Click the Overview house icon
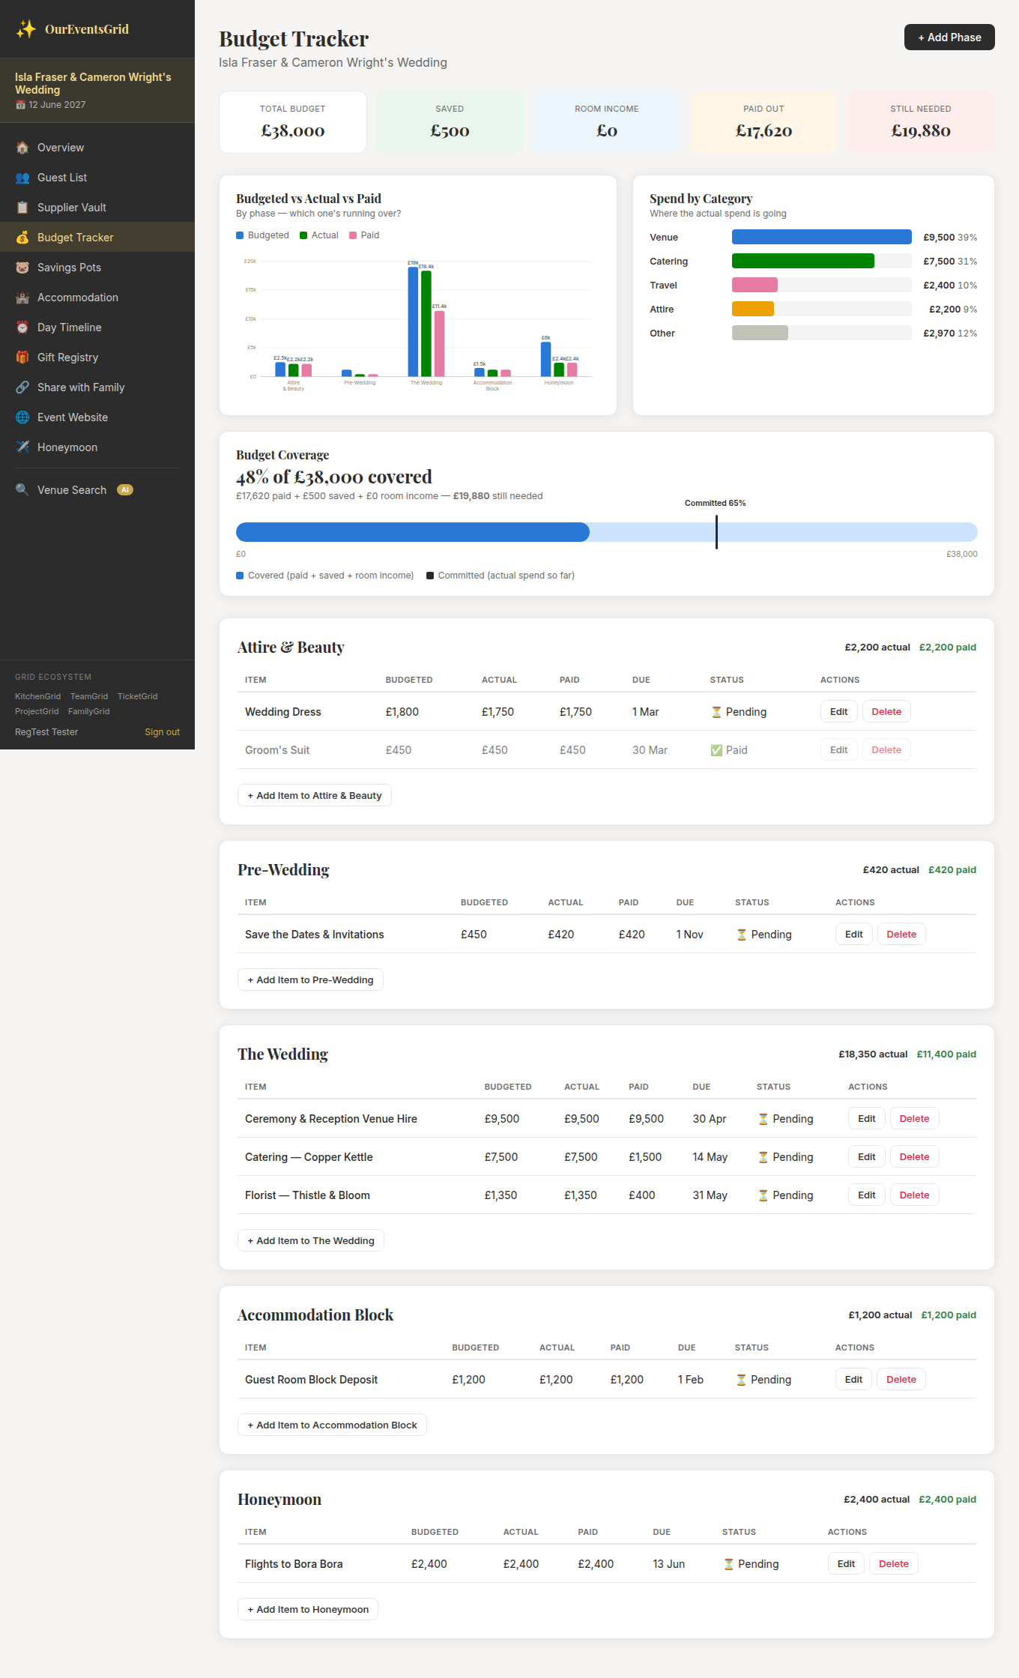 coord(22,148)
